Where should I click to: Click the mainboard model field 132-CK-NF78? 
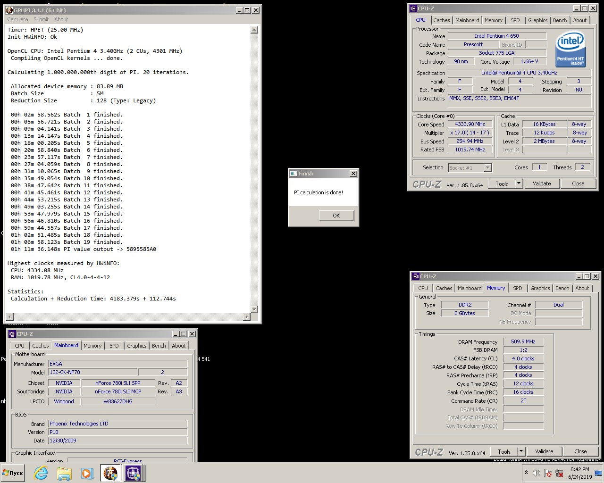(x=92, y=372)
